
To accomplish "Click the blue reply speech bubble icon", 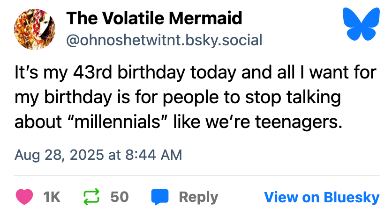I will 159,197.
